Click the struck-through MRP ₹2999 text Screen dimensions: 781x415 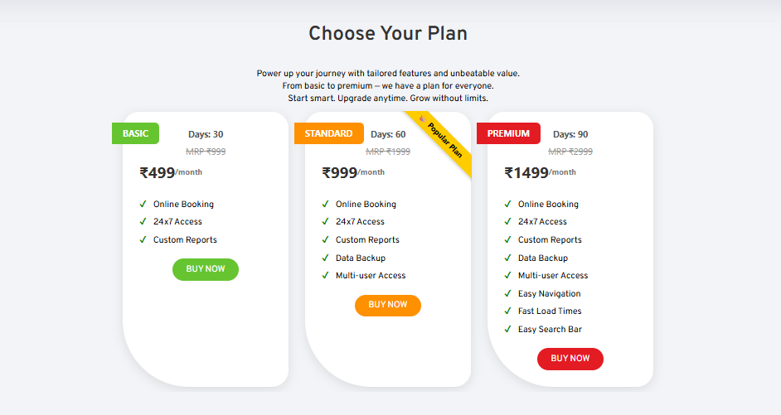(570, 152)
